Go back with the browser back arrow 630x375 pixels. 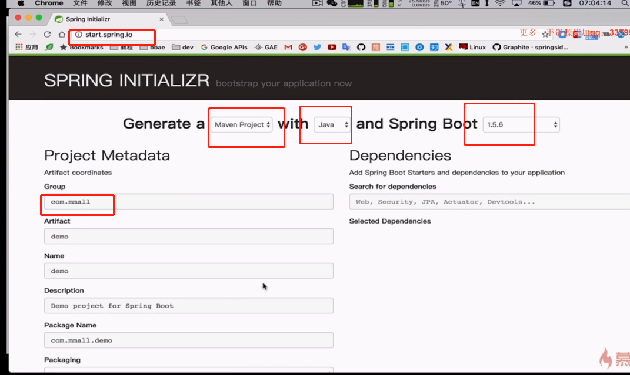pyautogui.click(x=18, y=35)
